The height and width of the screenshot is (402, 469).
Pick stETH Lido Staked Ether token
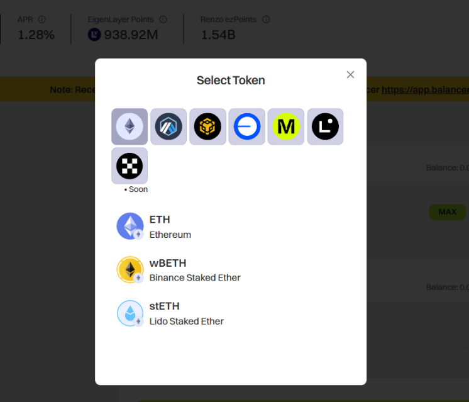[x=231, y=313]
